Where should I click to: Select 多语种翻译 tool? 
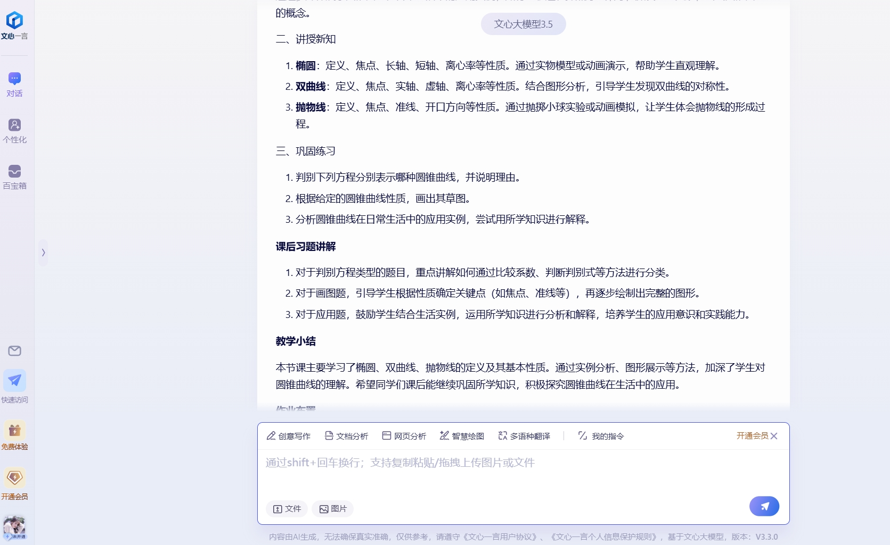click(x=524, y=436)
